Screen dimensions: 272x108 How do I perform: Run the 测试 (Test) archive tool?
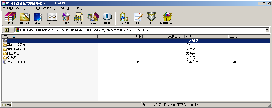click(x=38, y=18)
